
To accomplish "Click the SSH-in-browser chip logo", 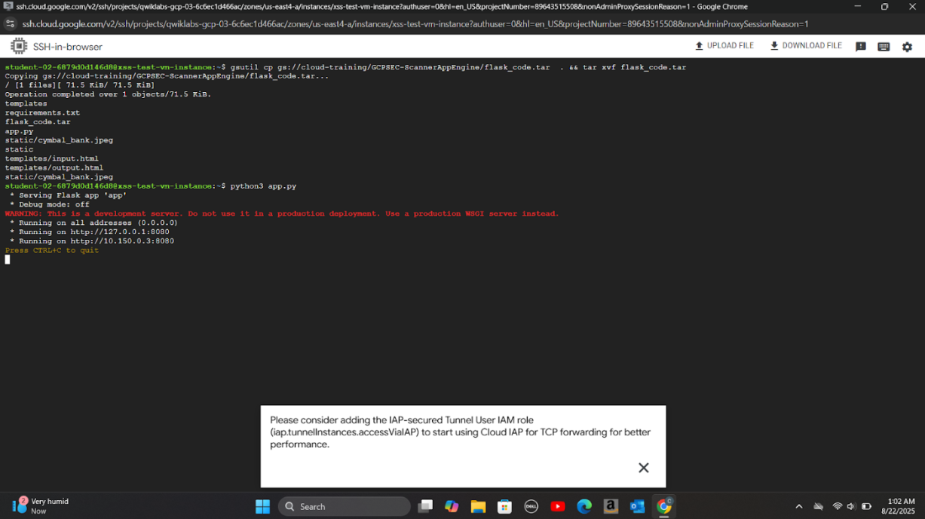I will [19, 47].
